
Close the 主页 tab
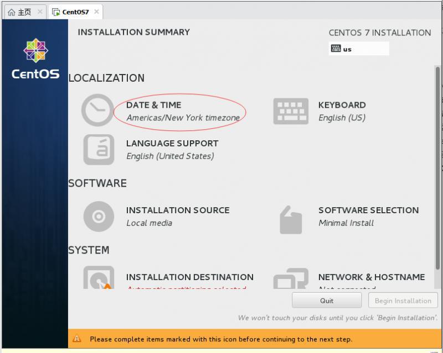click(x=40, y=12)
